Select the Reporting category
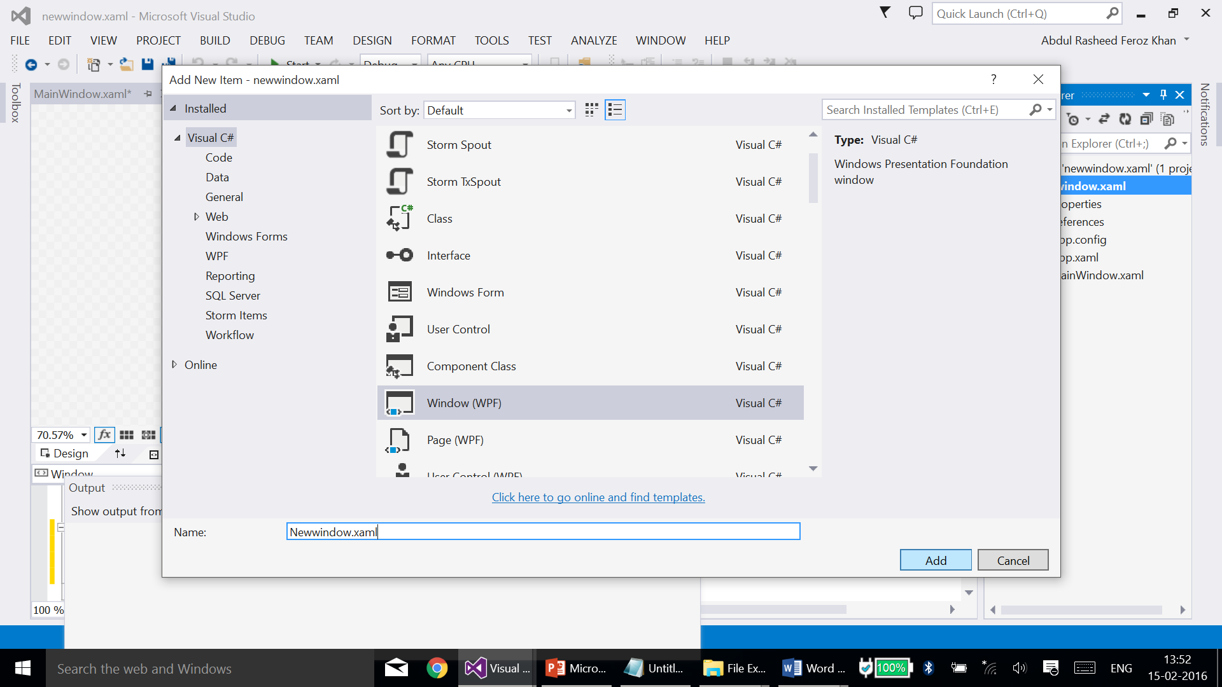 point(230,276)
